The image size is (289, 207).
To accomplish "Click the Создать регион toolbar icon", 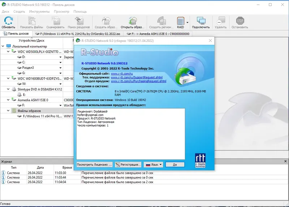I will (x=161, y=22).
